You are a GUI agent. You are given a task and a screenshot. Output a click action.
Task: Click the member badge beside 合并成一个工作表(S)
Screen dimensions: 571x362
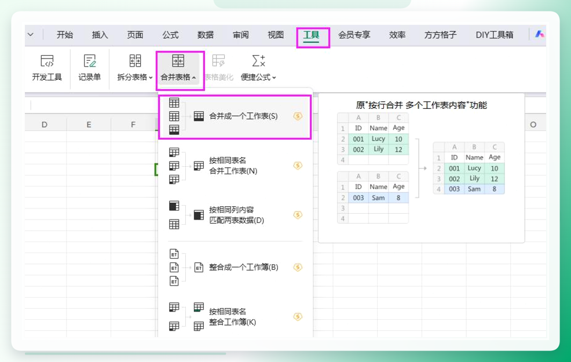point(298,116)
